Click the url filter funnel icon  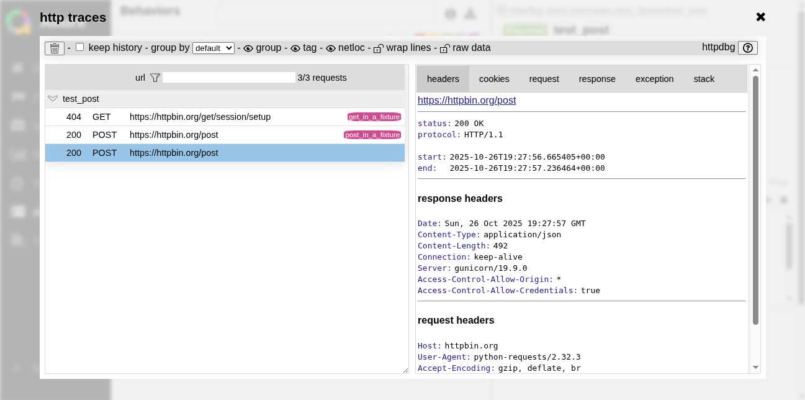point(155,78)
